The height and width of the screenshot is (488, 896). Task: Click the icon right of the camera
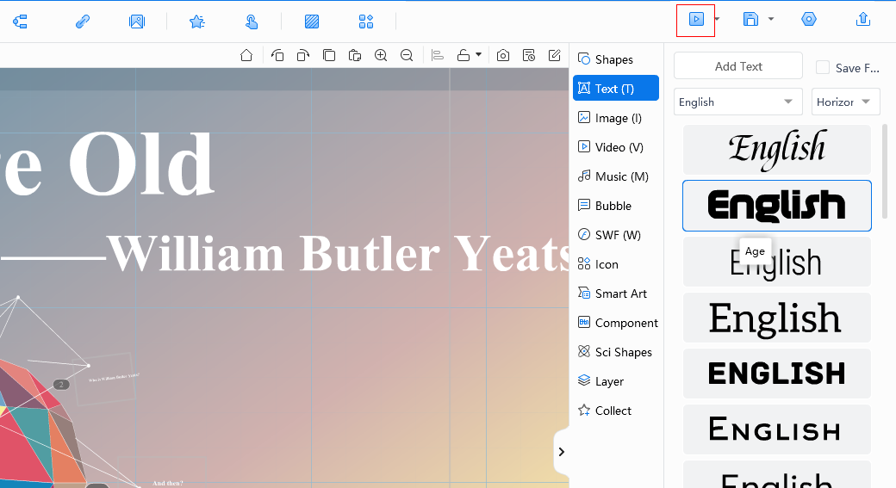(529, 55)
